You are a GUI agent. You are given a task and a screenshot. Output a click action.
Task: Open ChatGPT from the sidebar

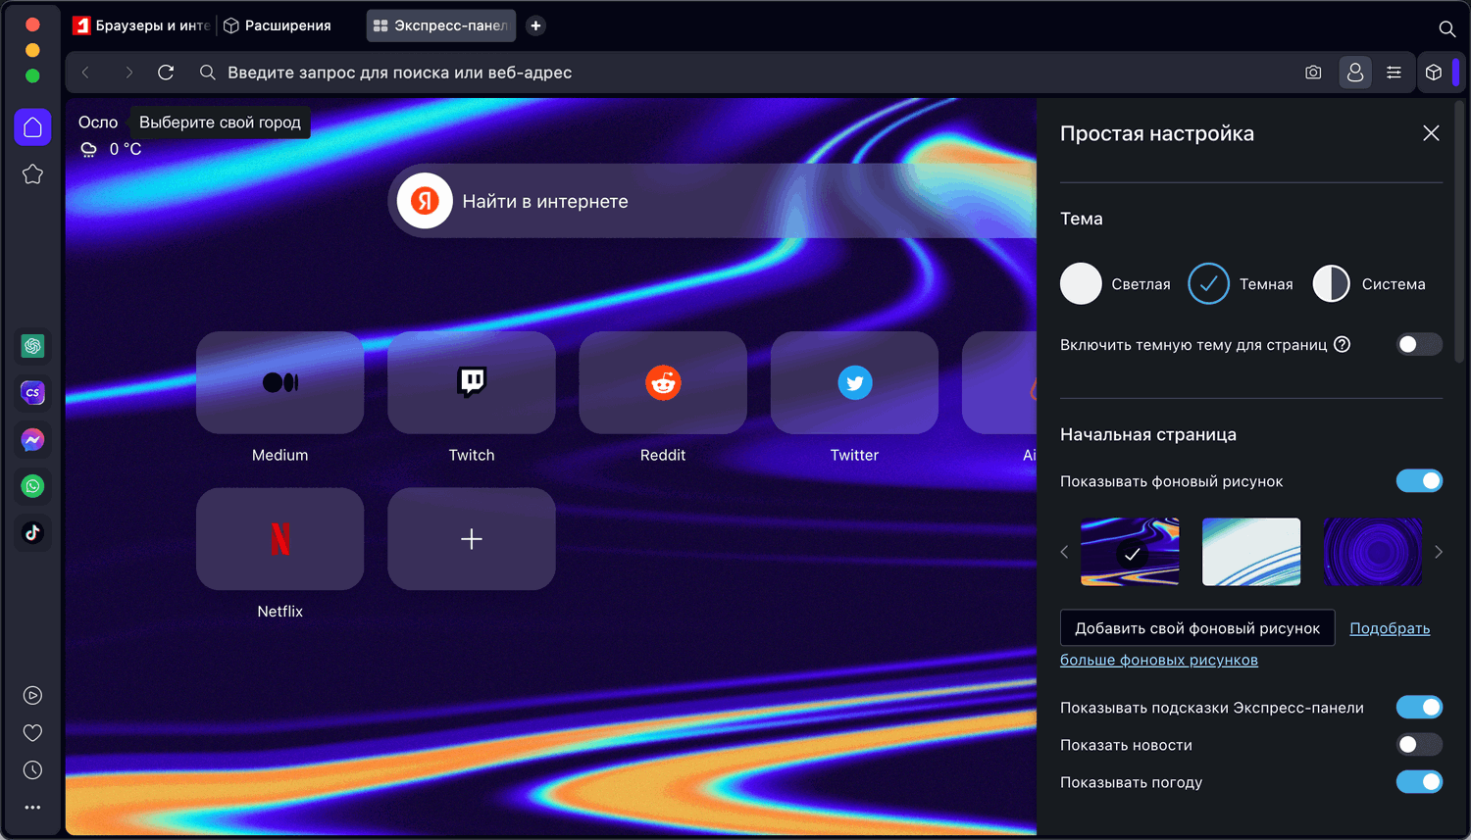[x=32, y=346]
